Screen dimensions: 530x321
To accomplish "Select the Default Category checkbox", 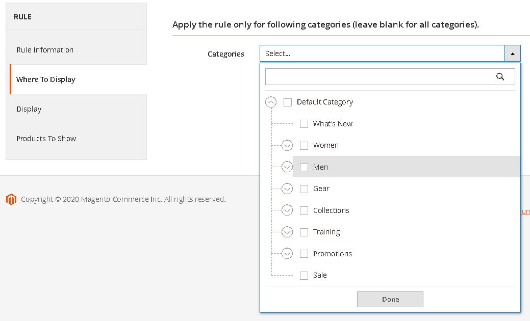I will coord(288,102).
